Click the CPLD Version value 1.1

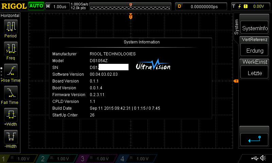92,102
